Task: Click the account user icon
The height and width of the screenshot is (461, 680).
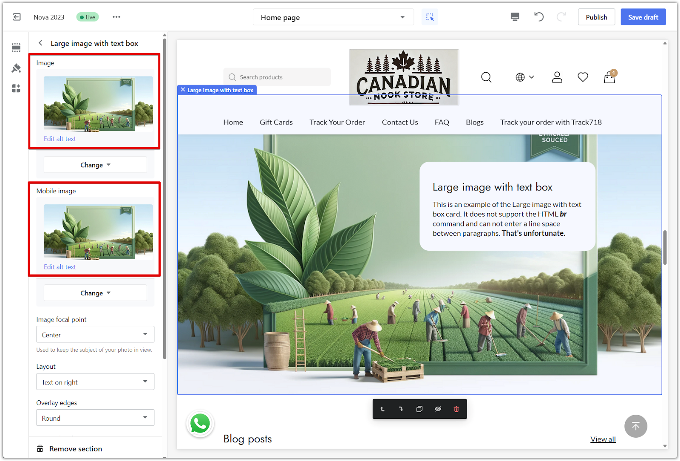Action: (x=557, y=77)
